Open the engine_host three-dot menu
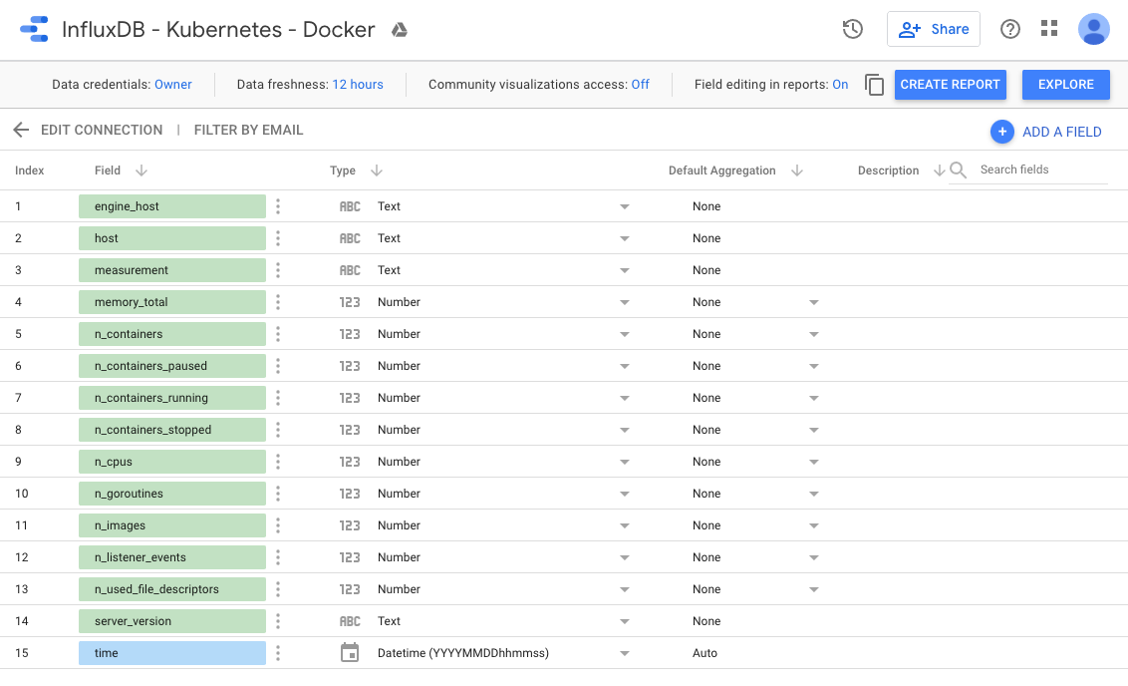1128x686 pixels. click(x=278, y=206)
